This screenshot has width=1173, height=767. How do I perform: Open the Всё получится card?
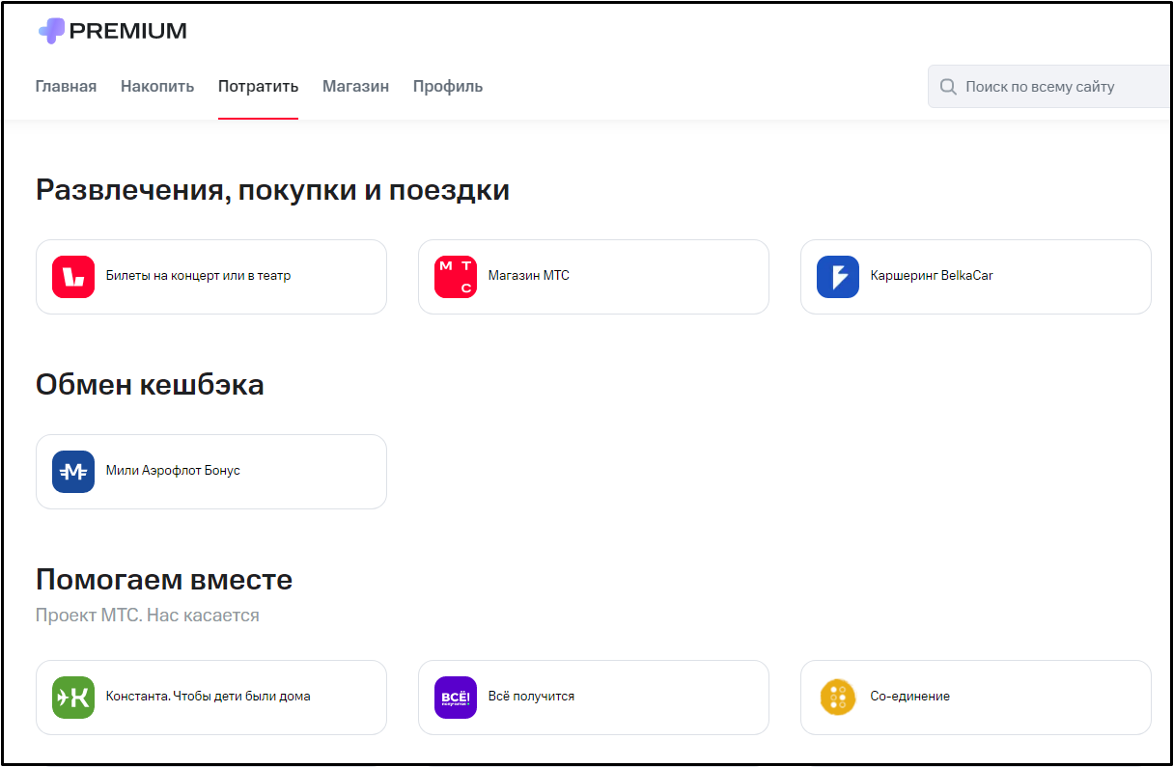click(x=594, y=698)
